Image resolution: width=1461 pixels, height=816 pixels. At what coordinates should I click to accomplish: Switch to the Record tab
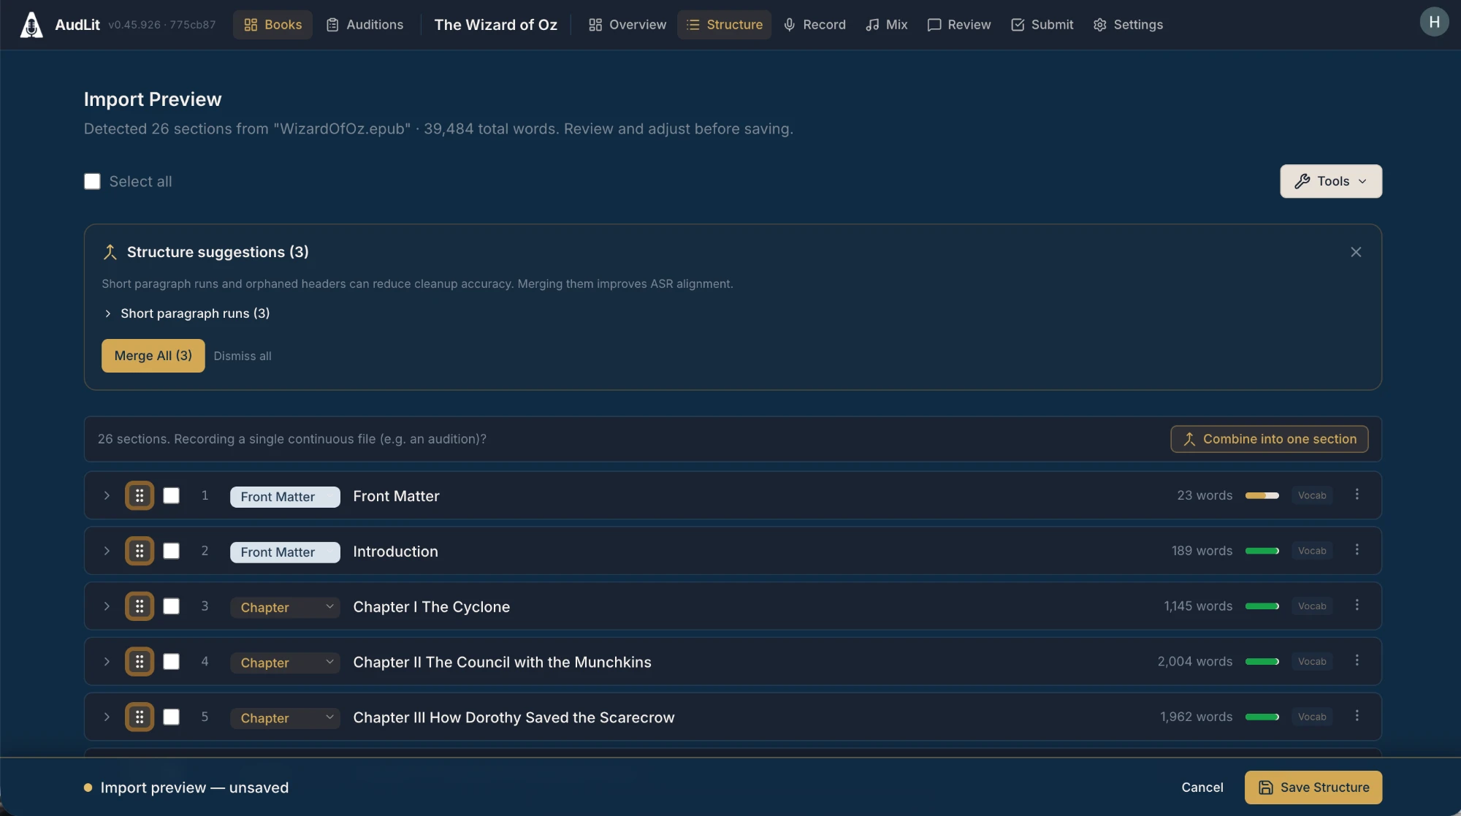[x=815, y=25]
